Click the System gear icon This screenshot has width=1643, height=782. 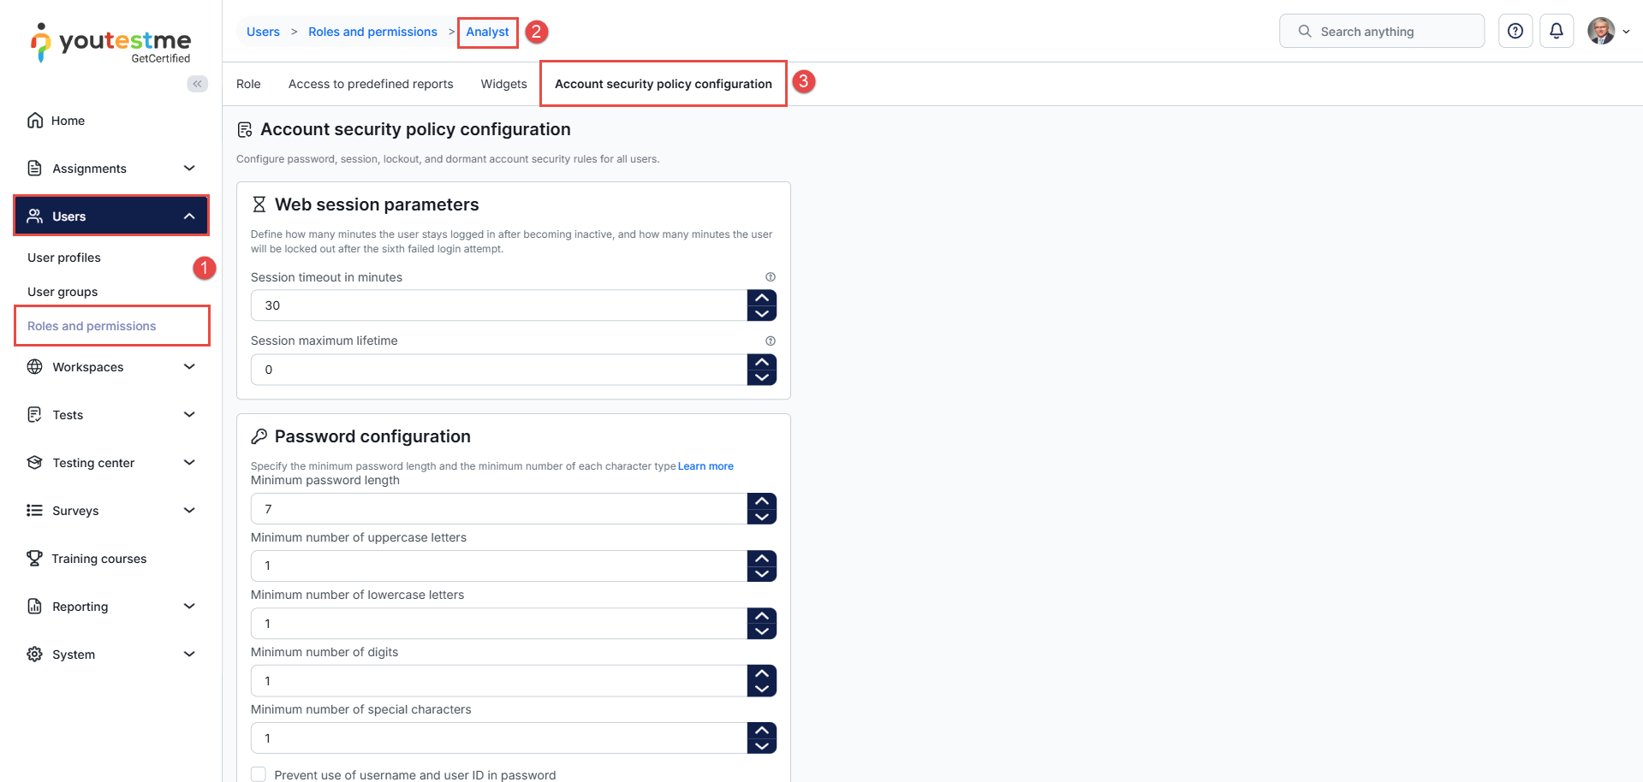[x=35, y=655]
